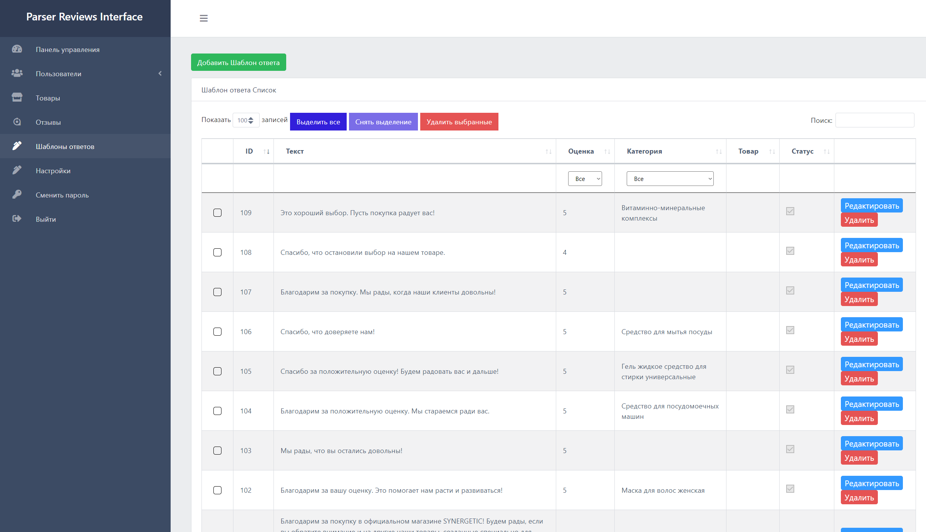Click Удалить выбранные button
The width and height of the screenshot is (926, 532).
point(459,122)
